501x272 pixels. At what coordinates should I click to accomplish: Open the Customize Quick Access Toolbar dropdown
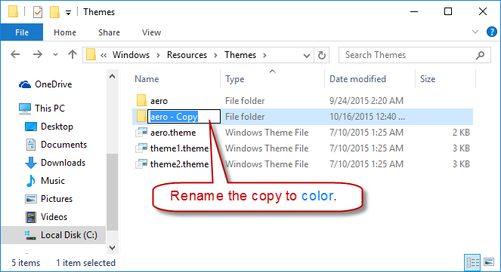[68, 13]
